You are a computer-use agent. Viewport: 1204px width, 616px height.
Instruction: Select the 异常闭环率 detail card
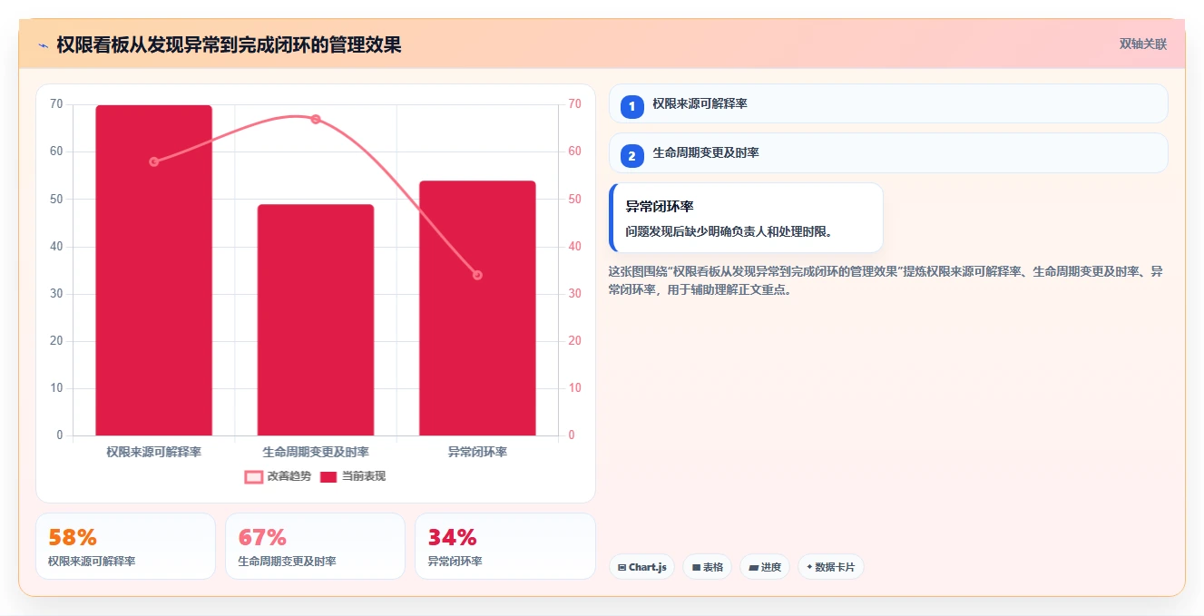pos(746,218)
